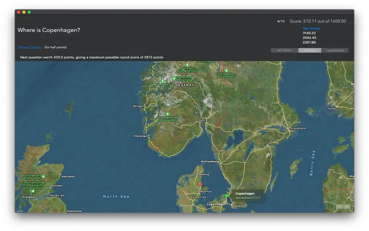Click the Breheimen Nasjonalpark tree icon
This screenshot has width=369, height=231.
(x=174, y=78)
